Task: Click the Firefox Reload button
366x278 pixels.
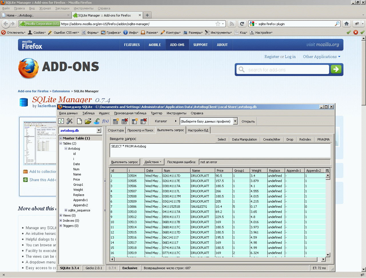Action: pos(242,24)
